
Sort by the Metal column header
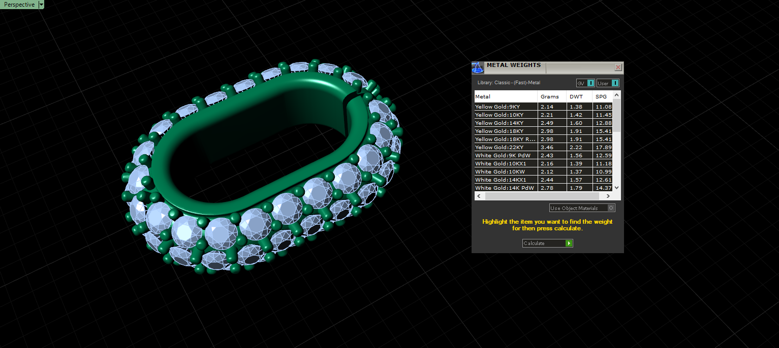pos(506,96)
